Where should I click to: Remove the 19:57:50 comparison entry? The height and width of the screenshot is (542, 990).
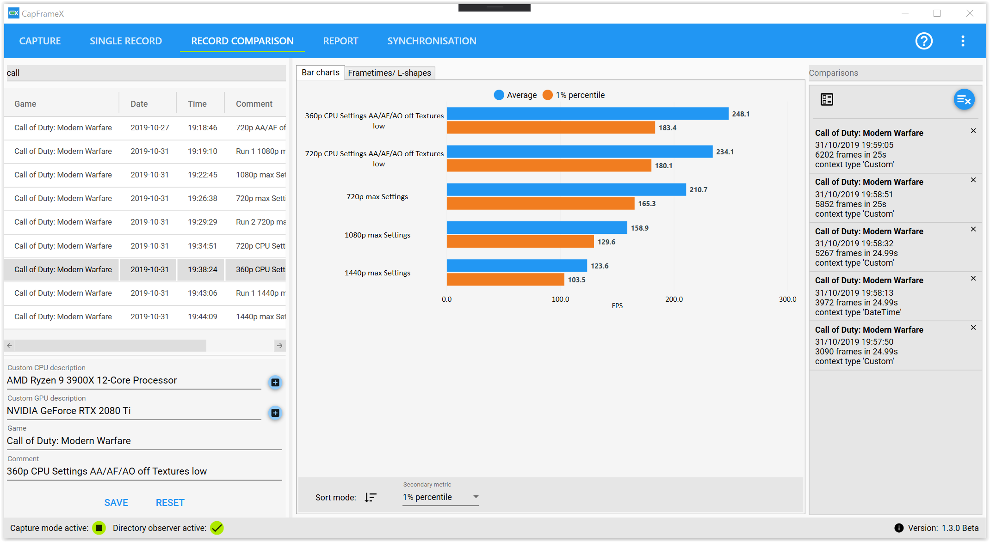973,328
